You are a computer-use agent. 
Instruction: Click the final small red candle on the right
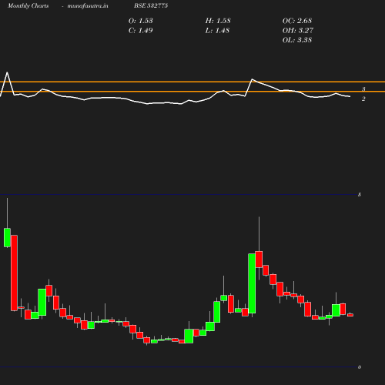coord(350,315)
